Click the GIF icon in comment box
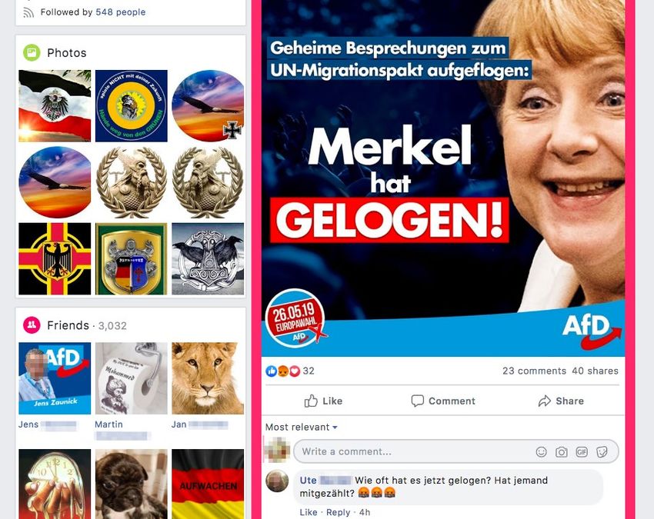The height and width of the screenshot is (519, 654). 582,452
